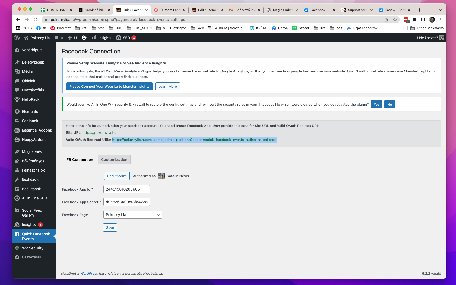Open Social Feed Gallery menu

pyautogui.click(x=34, y=213)
